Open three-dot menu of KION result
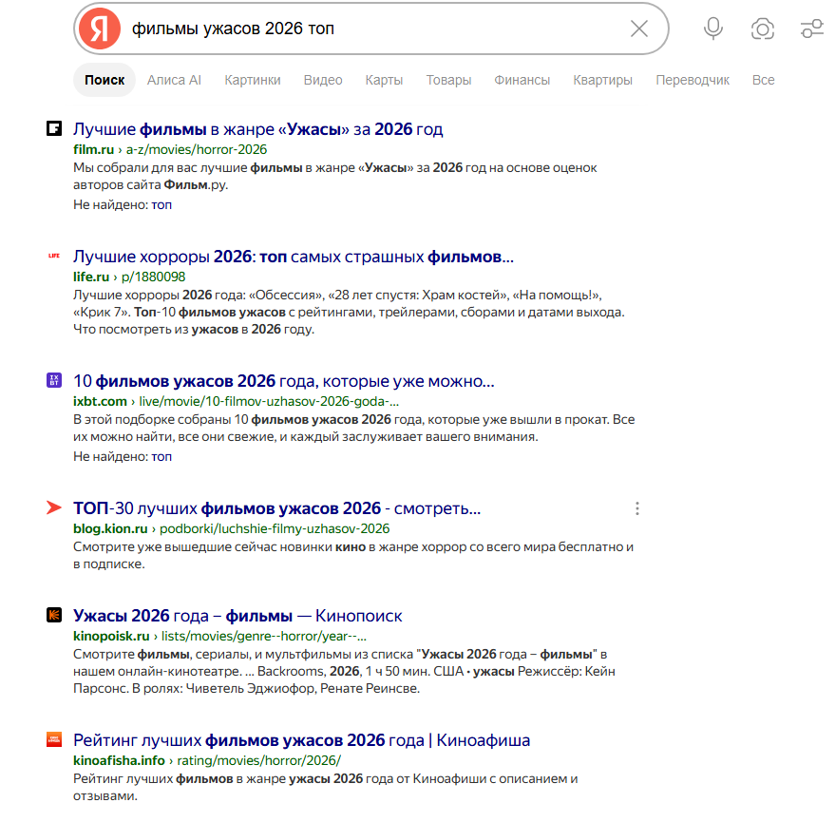The image size is (835, 822). pyautogui.click(x=636, y=508)
